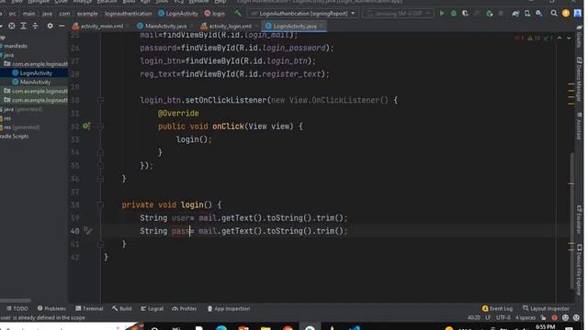Image resolution: width=588 pixels, height=330 pixels.
Task: Click the gutter icon on line 40
Action: tap(88, 230)
